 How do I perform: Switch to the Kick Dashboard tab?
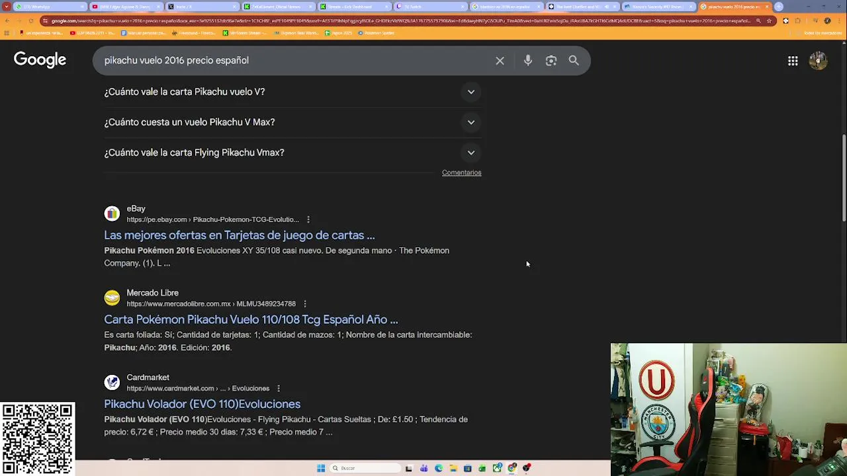point(354,7)
